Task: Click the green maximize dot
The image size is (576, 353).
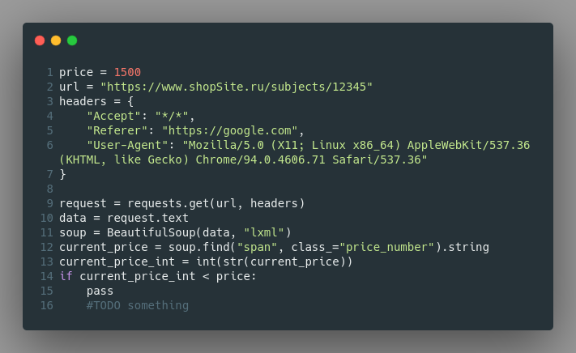Action: click(x=72, y=40)
